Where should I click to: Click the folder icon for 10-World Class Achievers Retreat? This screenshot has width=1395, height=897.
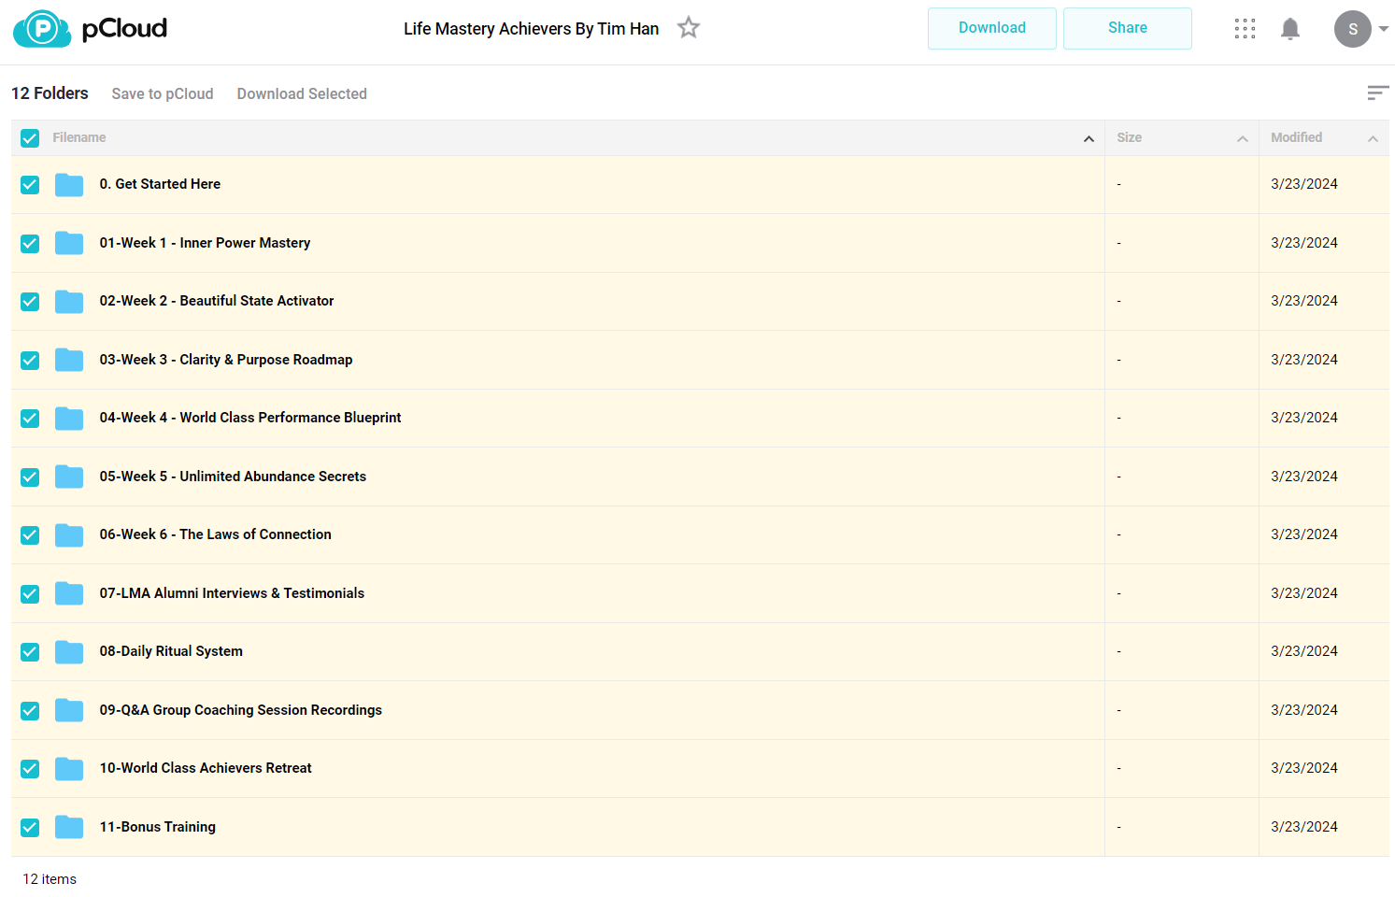[x=69, y=769]
